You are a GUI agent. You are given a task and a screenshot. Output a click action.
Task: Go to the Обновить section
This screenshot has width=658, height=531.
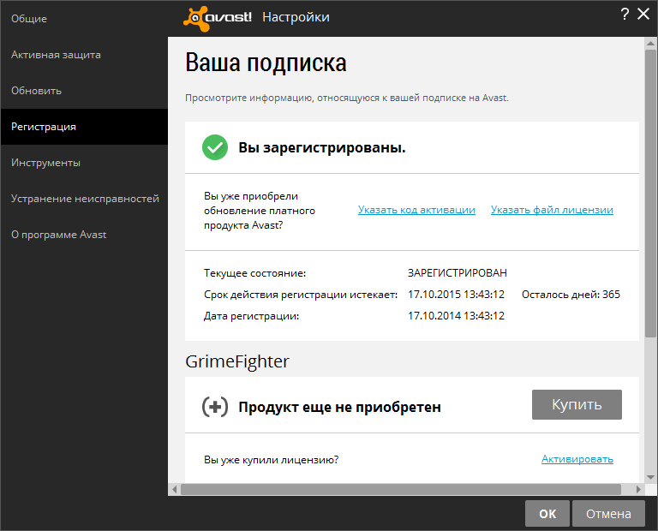pyautogui.click(x=84, y=91)
